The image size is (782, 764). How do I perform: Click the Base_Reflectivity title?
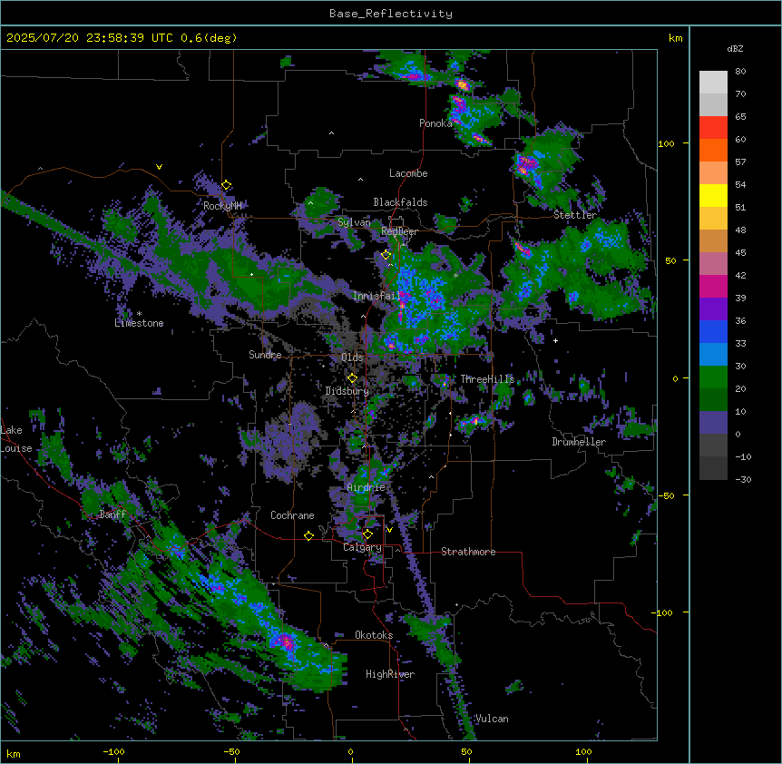[391, 14]
